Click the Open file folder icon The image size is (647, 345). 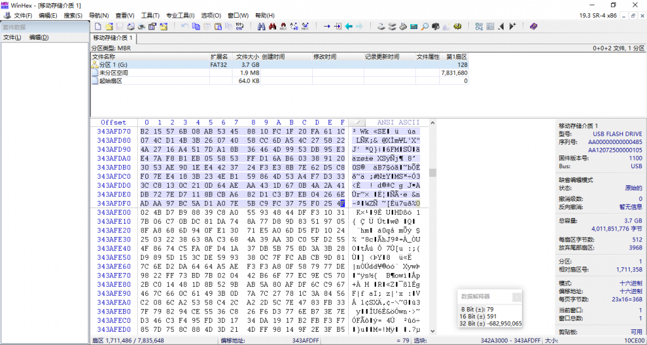coord(109,27)
